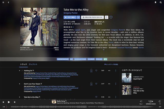Open the play-now dropdown arrow
This screenshot has height=109, width=164.
[x=78, y=17]
